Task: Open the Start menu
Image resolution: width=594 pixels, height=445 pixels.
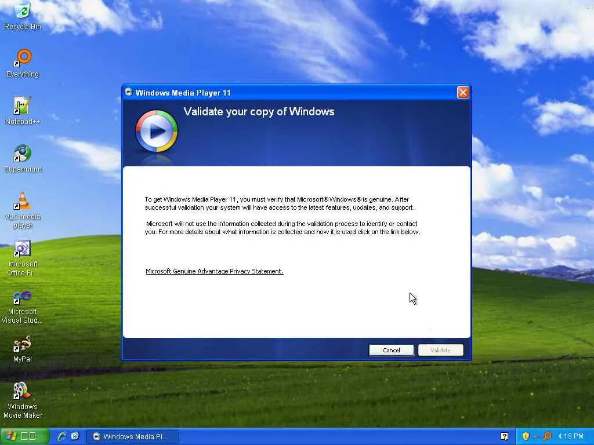Action: pos(24,436)
